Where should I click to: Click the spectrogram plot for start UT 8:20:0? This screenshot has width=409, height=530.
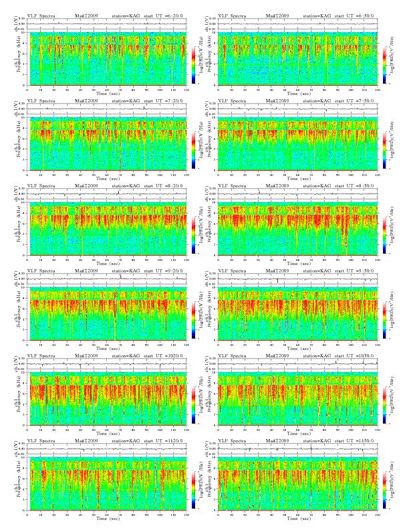pos(107,229)
